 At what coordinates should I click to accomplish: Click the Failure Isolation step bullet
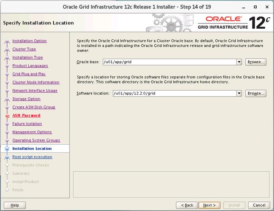tap(7, 124)
